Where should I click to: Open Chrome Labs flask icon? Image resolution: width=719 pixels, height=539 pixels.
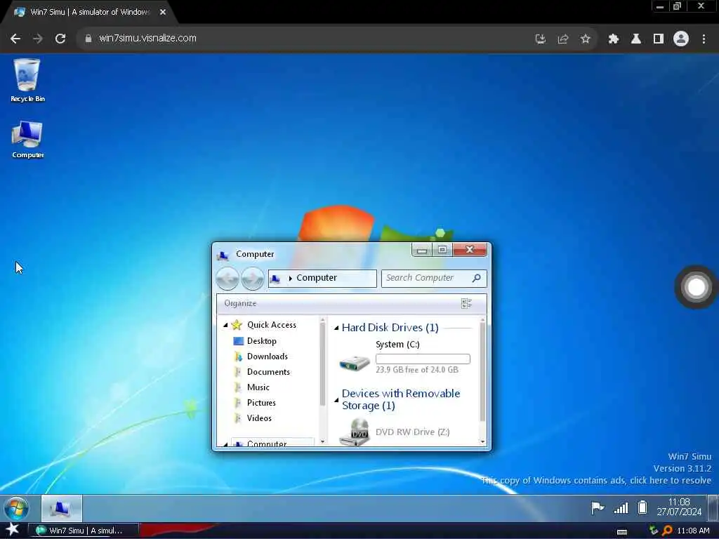636,39
